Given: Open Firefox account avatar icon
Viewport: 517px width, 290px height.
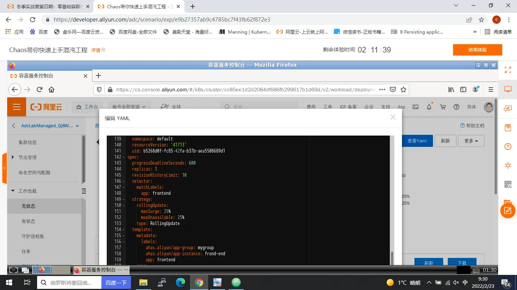Looking at the screenshot, I should point(476,89).
